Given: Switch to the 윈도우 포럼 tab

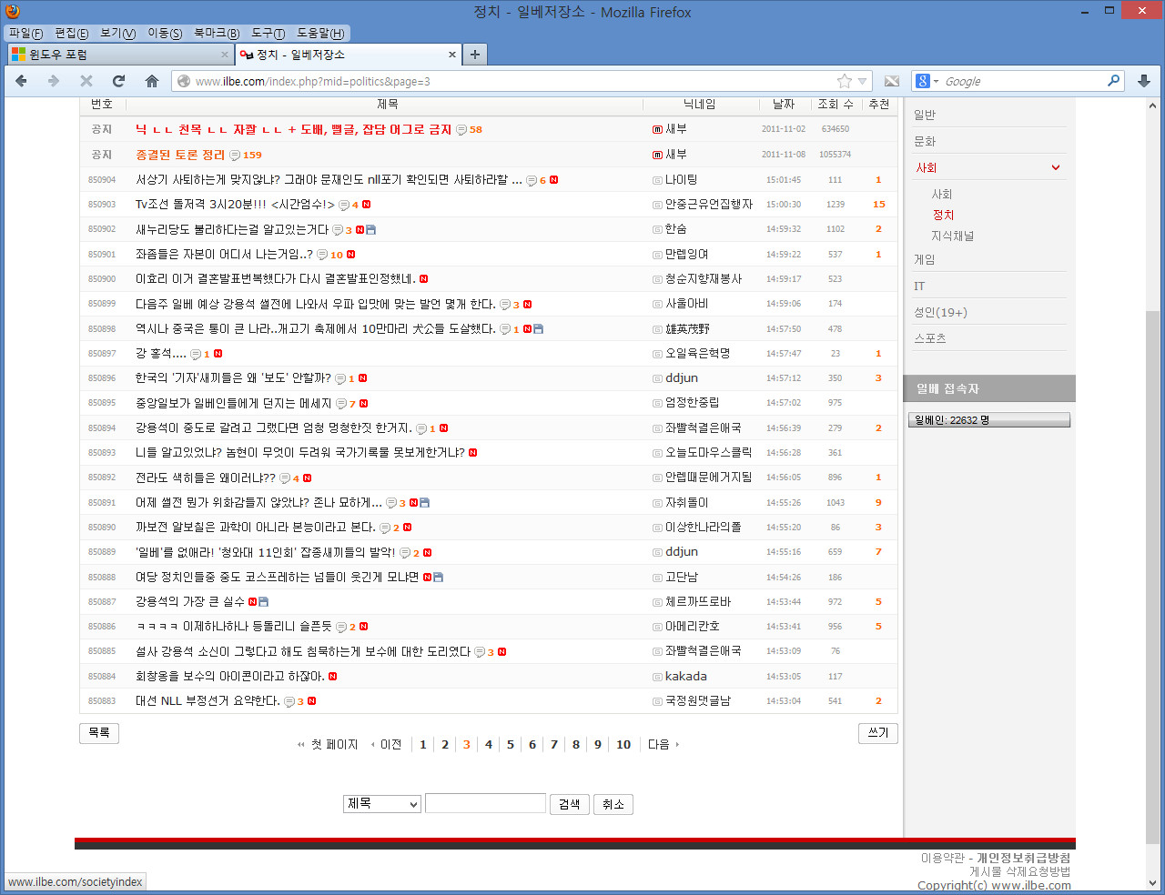Looking at the screenshot, I should 120,55.
